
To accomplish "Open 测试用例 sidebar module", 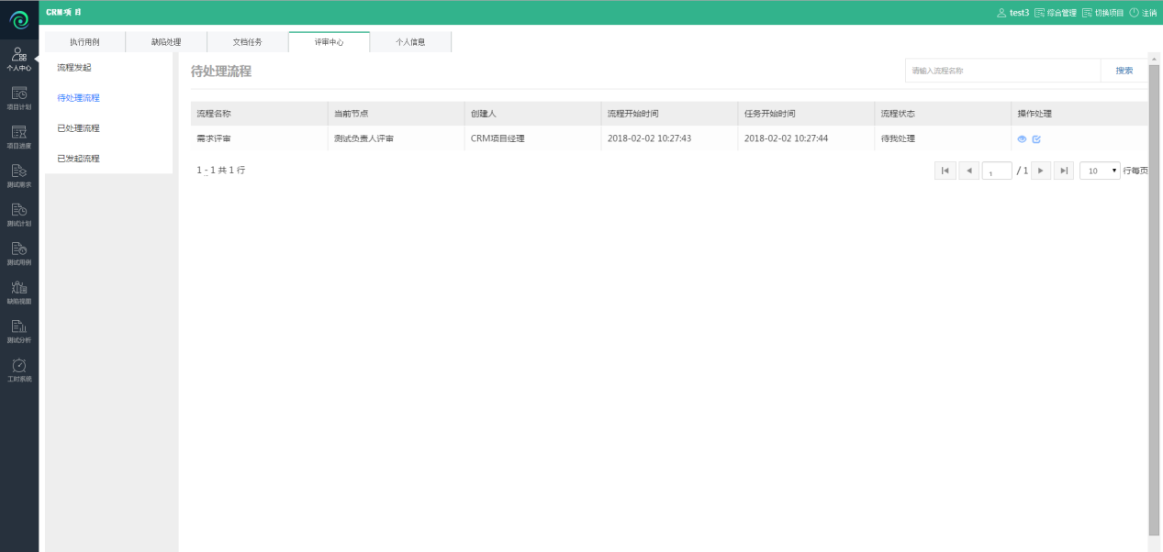I will click(x=18, y=253).
